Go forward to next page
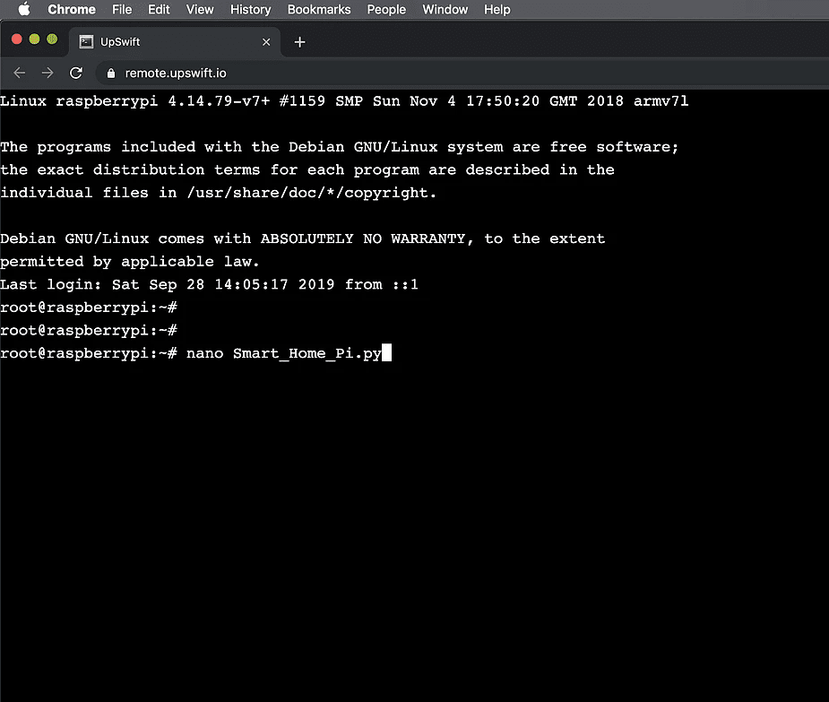829x702 pixels. click(47, 73)
